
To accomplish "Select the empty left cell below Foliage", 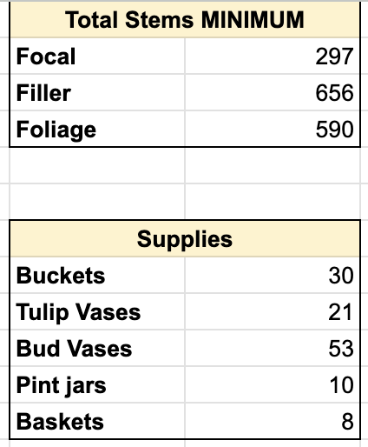I will click(97, 165).
